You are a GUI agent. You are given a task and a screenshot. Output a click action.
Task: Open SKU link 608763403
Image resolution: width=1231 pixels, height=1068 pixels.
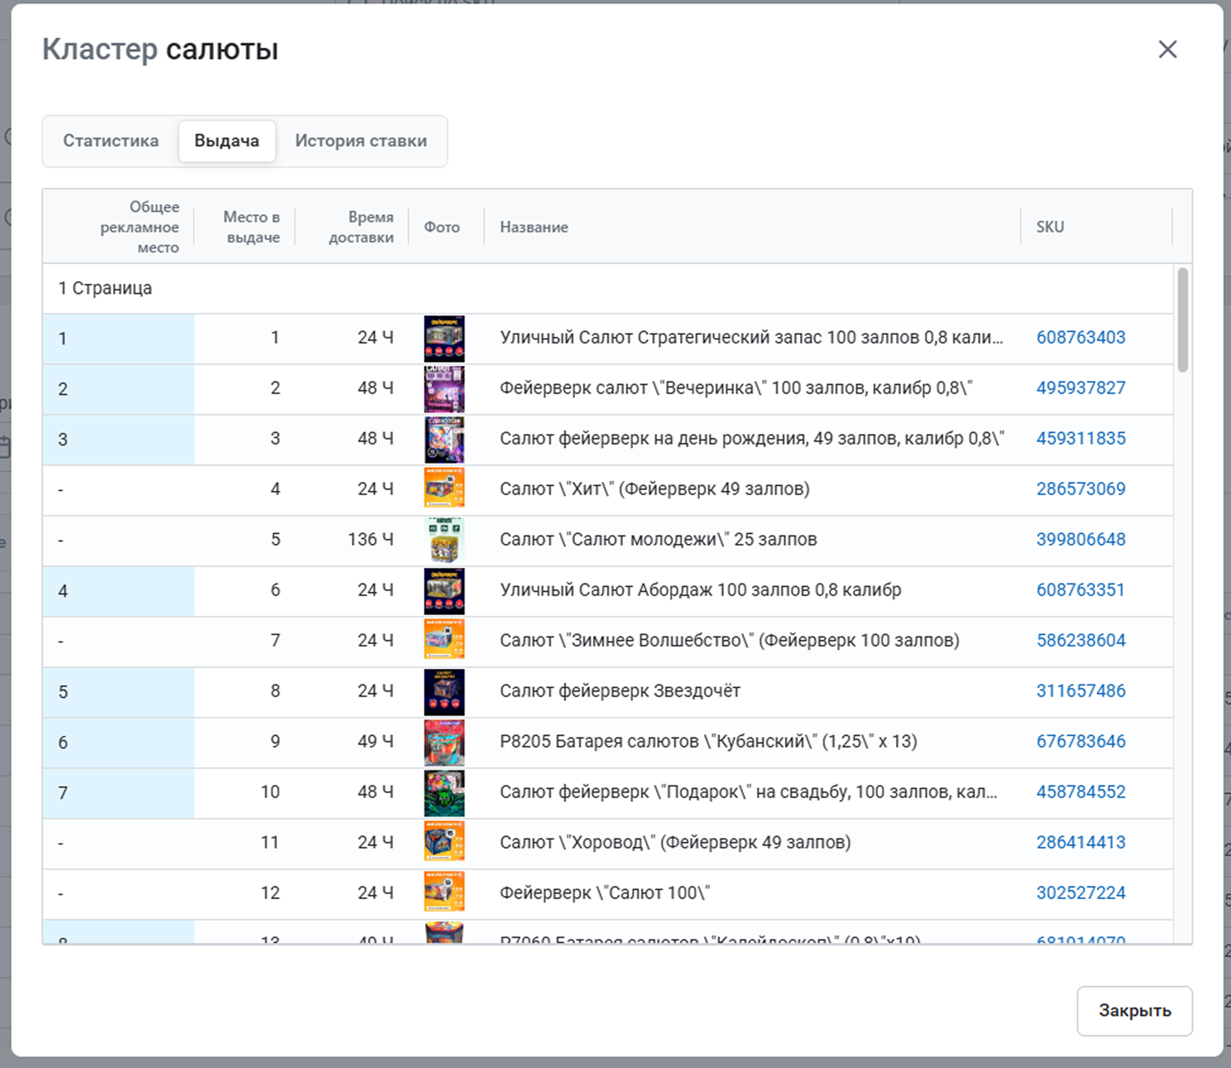[x=1080, y=338]
